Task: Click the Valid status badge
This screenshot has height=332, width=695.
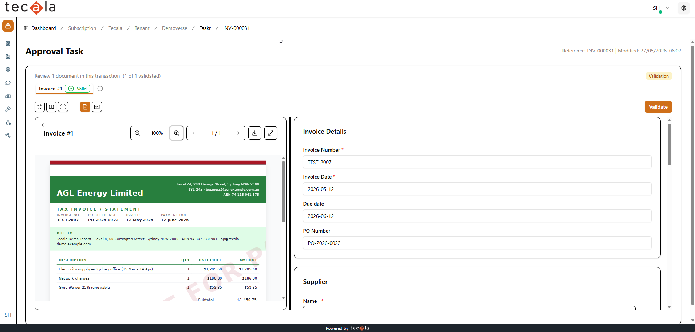Action: [78, 89]
